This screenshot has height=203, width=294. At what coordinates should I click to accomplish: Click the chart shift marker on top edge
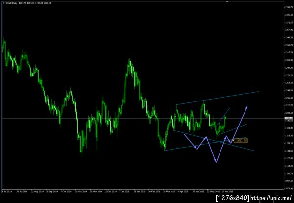click(227, 2)
